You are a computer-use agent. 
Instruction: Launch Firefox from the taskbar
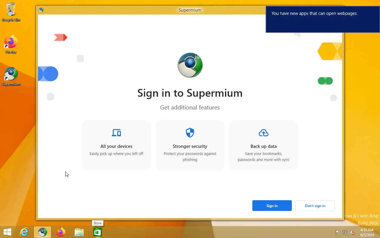(x=61, y=232)
